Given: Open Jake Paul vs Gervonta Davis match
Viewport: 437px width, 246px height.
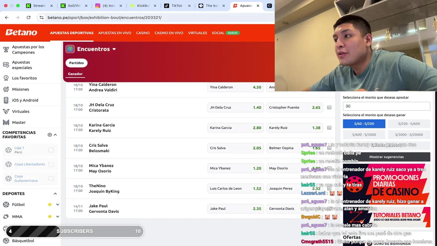Looking at the screenshot, I should pyautogui.click(x=104, y=209).
